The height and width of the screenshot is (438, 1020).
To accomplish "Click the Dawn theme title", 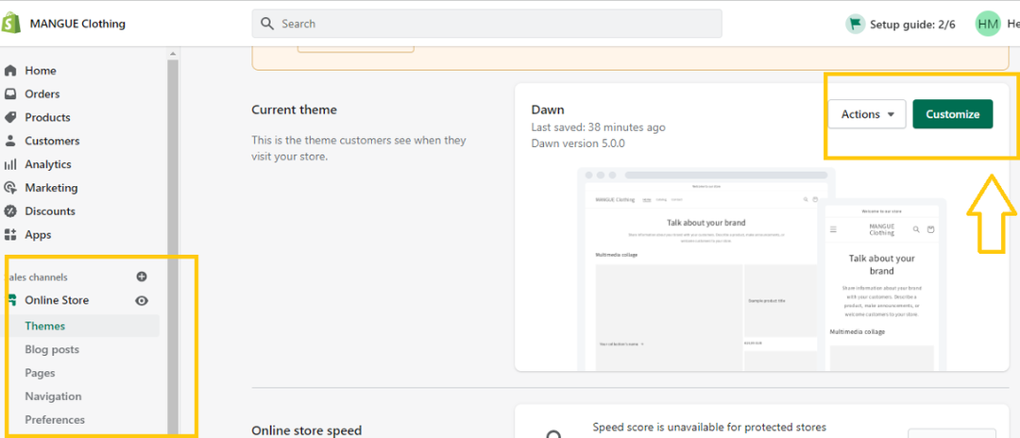I will (x=548, y=109).
